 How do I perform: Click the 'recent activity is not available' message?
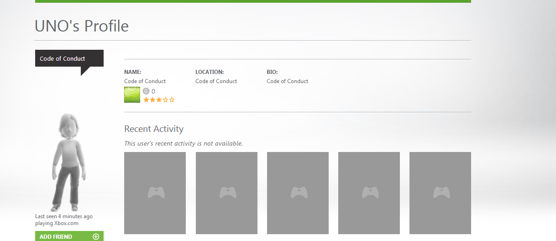click(184, 143)
